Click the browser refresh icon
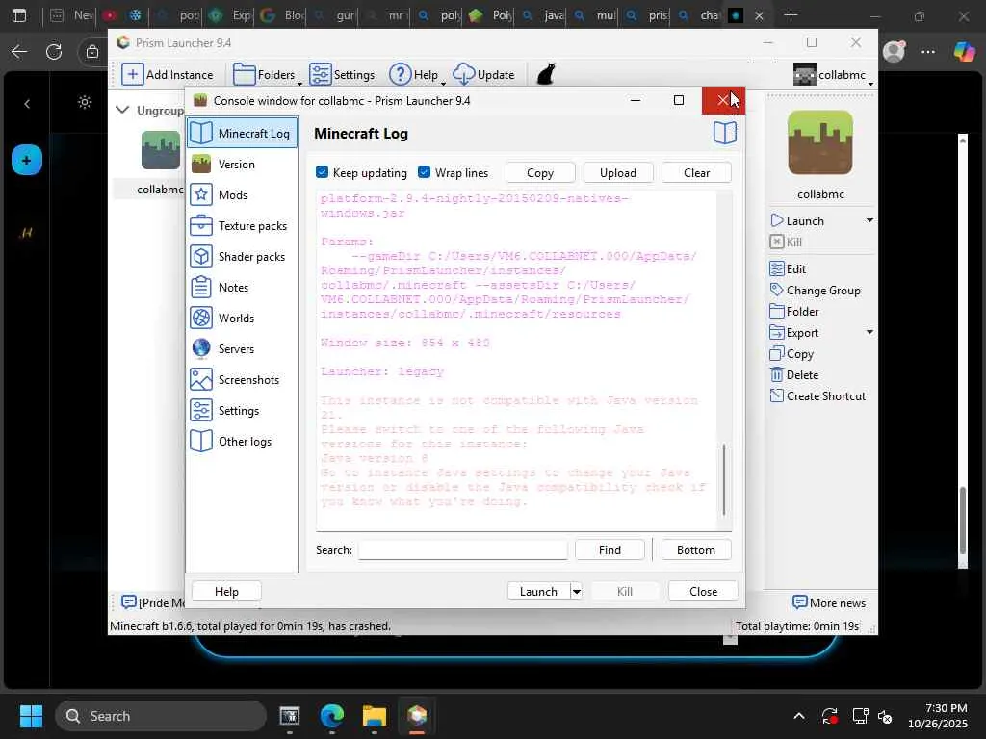The width and height of the screenshot is (986, 739). [54, 52]
